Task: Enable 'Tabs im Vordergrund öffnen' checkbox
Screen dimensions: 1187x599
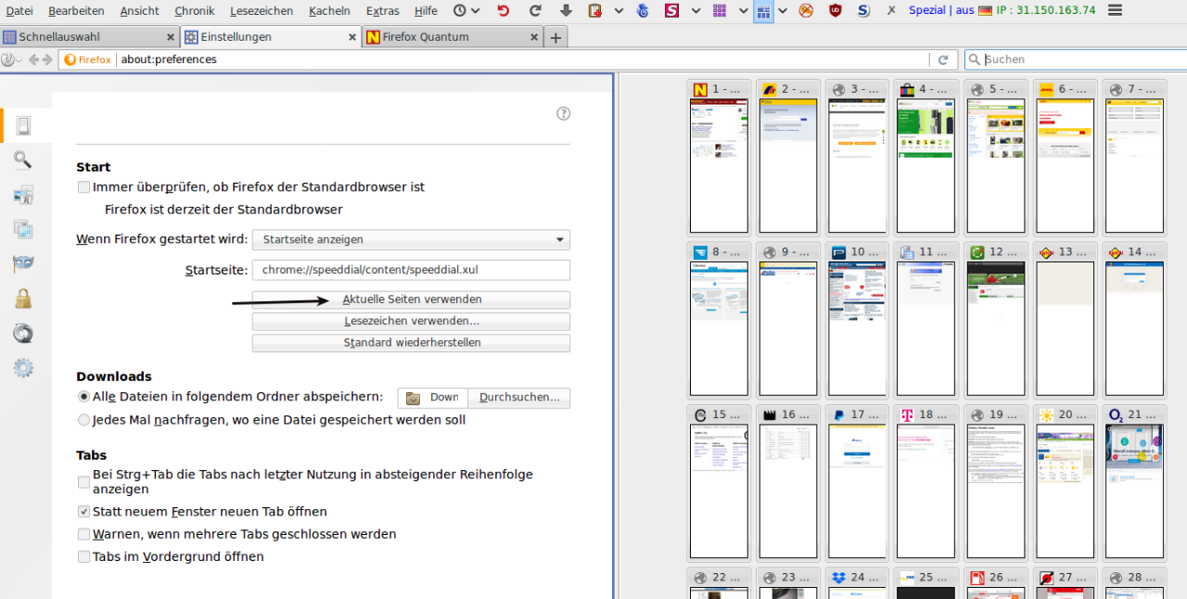Action: coord(84,557)
